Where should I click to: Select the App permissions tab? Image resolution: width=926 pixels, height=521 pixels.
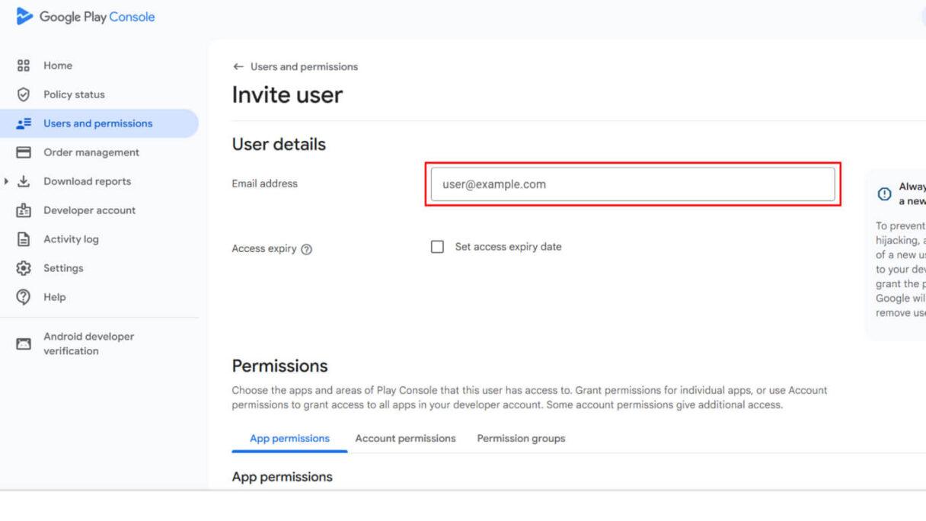(289, 438)
